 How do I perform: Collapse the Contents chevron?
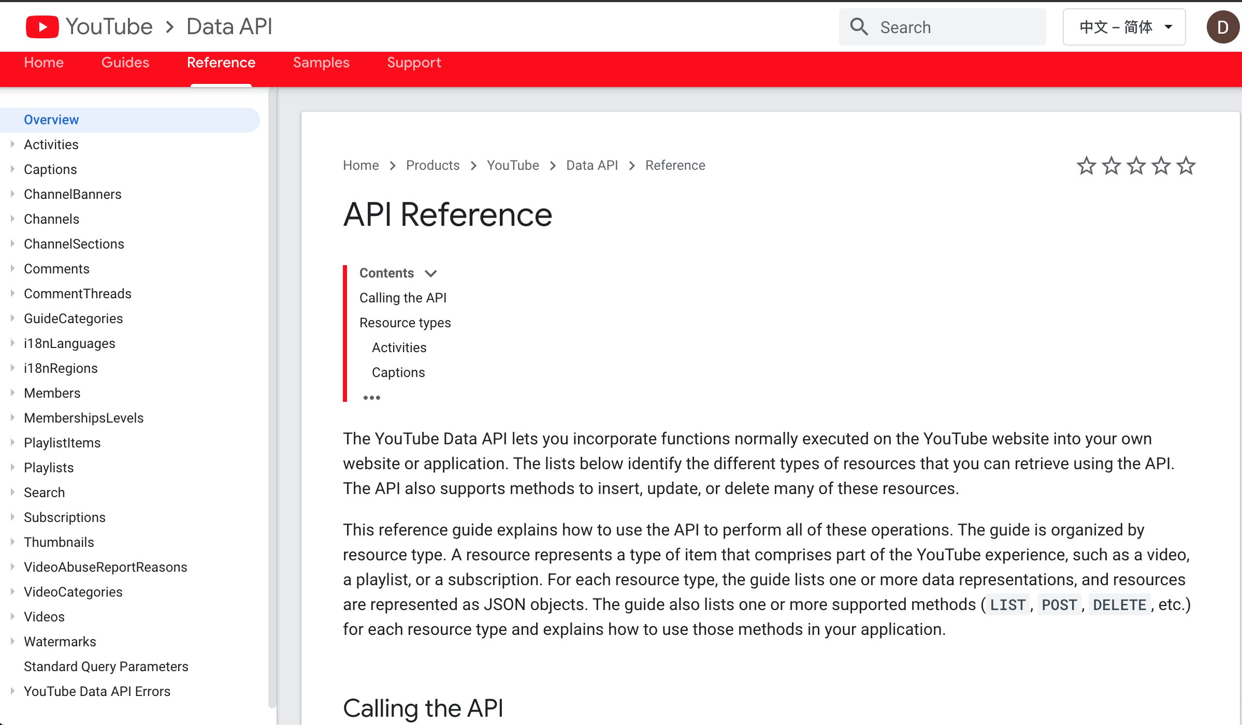pyautogui.click(x=430, y=273)
